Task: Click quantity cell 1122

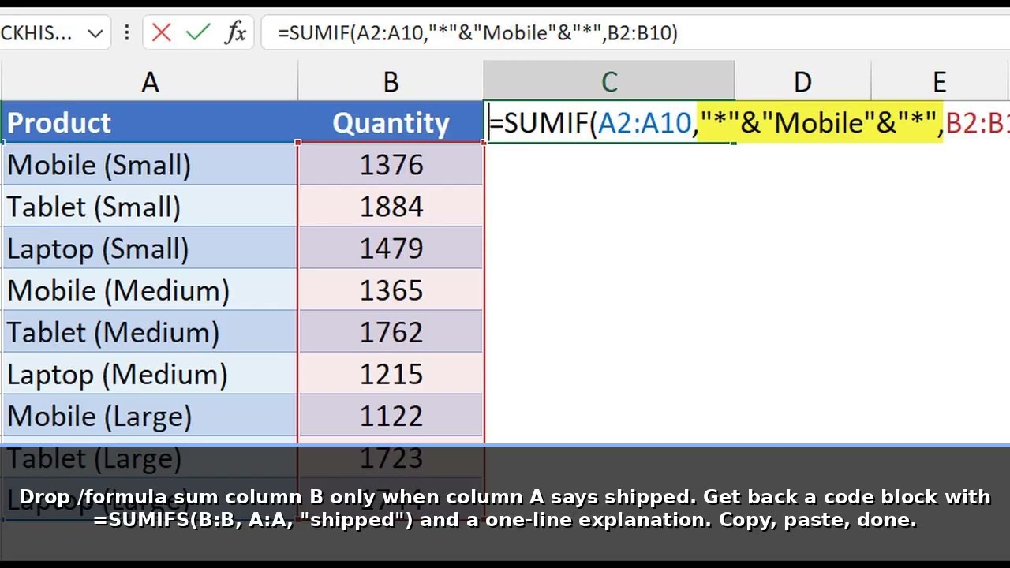Action: point(391,415)
